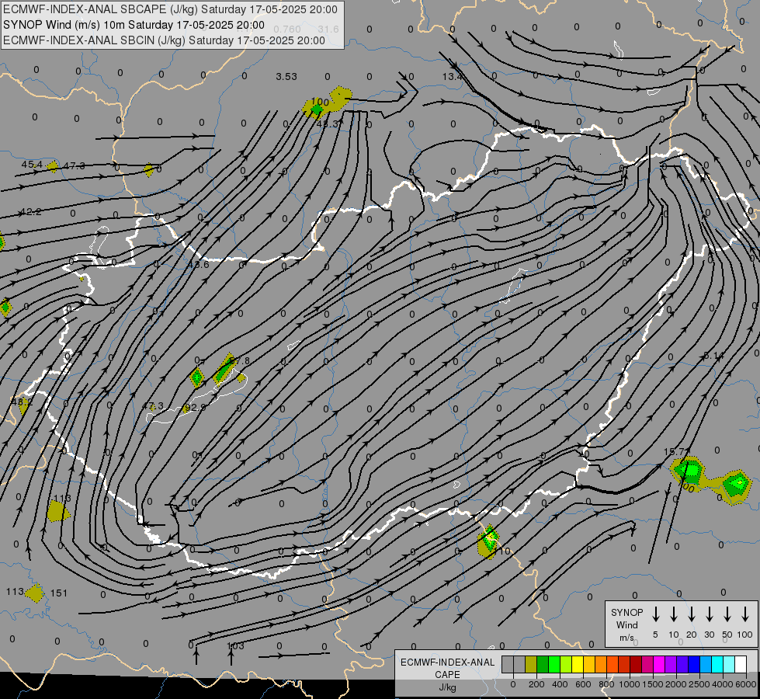Click the 50 m/s wind arrow in legend
This screenshot has width=760, height=699.
tap(727, 614)
